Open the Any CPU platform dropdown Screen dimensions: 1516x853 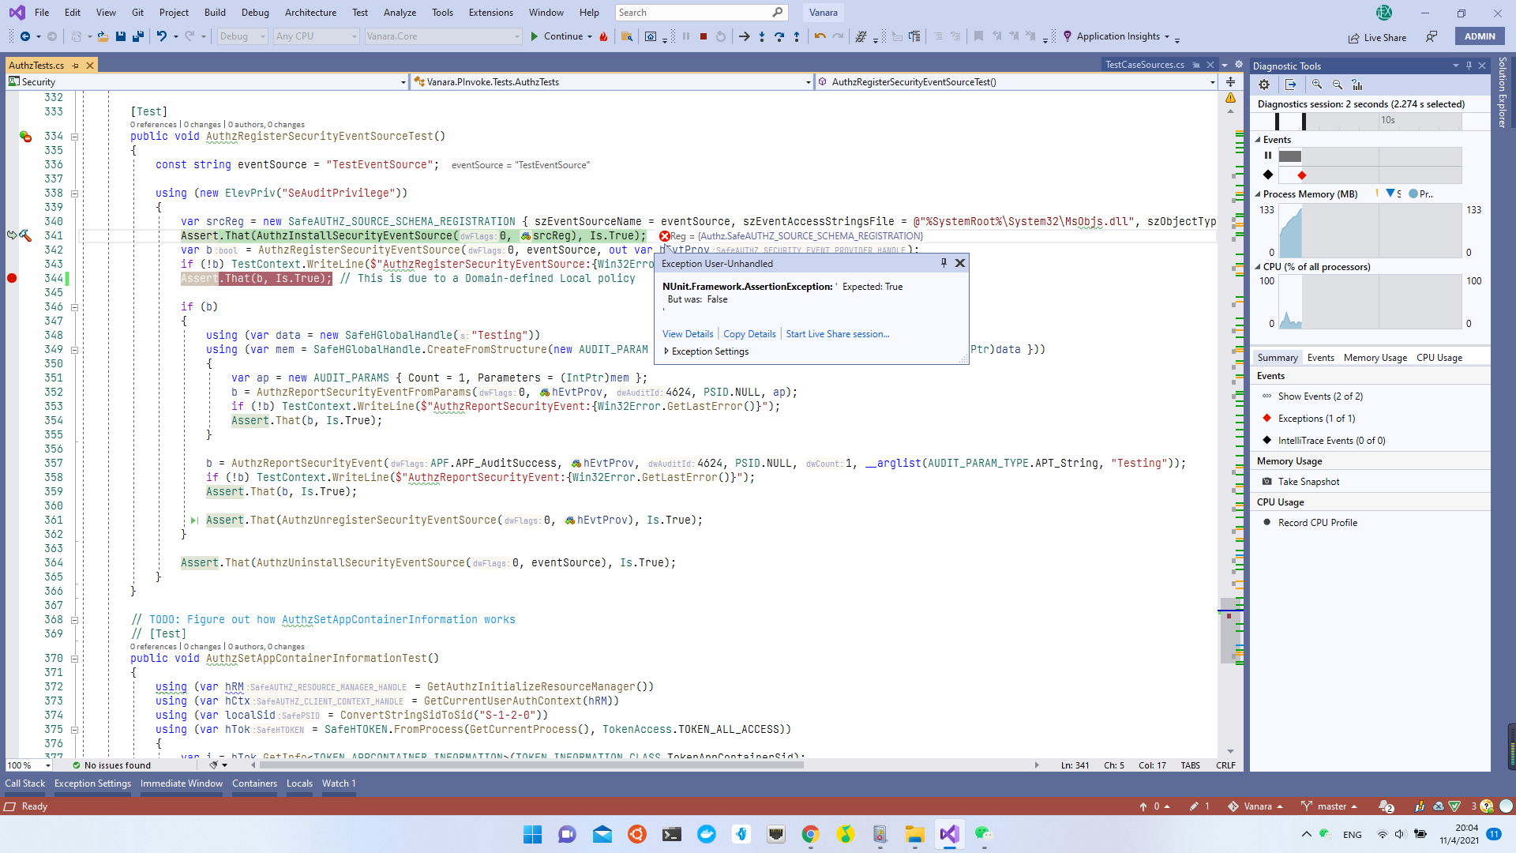pyautogui.click(x=317, y=36)
